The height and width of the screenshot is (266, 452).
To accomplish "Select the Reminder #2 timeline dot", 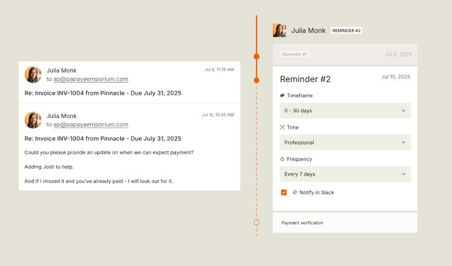I will 257,80.
